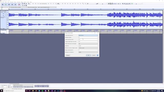Click the Pause transport button
The height and width of the screenshot is (92, 164).
pyautogui.click(x=3, y=5)
